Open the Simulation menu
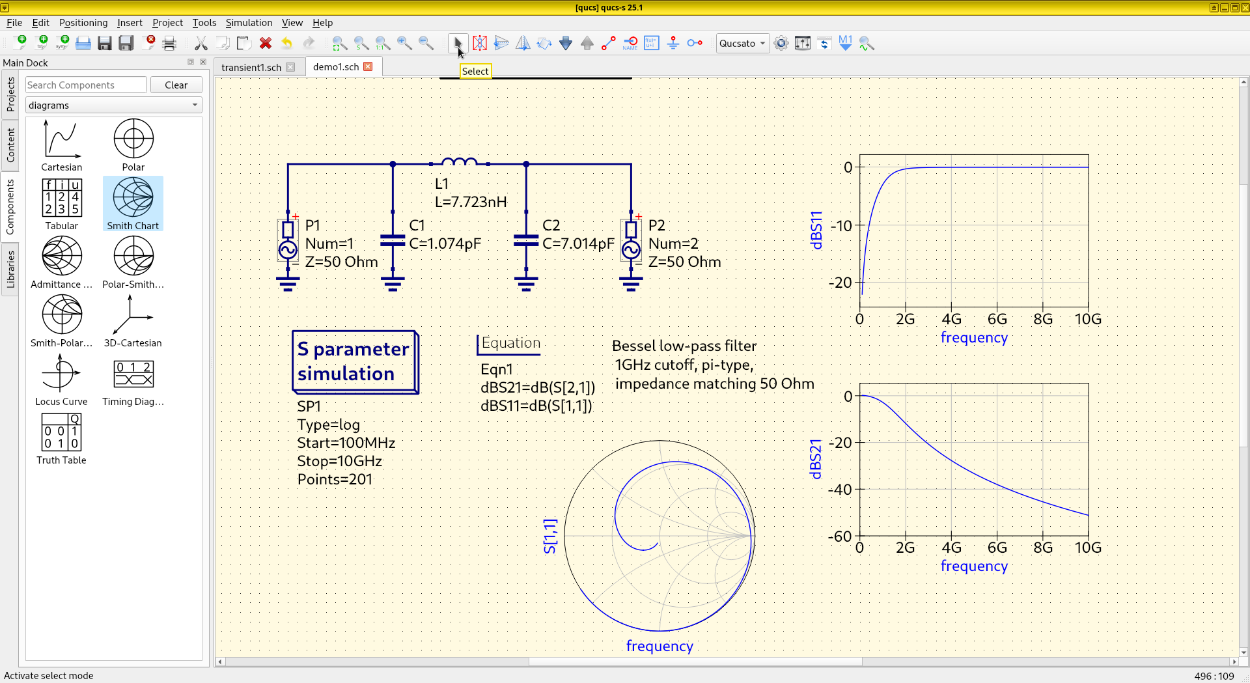Viewport: 1250px width, 683px height. pyautogui.click(x=249, y=23)
